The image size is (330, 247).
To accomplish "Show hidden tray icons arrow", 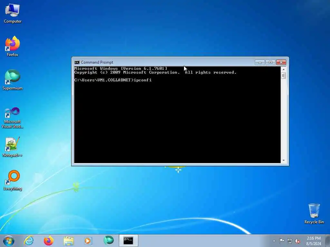I will click(274, 241).
